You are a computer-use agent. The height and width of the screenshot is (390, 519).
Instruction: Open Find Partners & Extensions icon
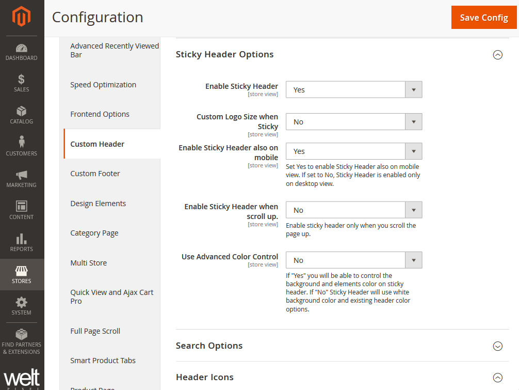(x=22, y=334)
